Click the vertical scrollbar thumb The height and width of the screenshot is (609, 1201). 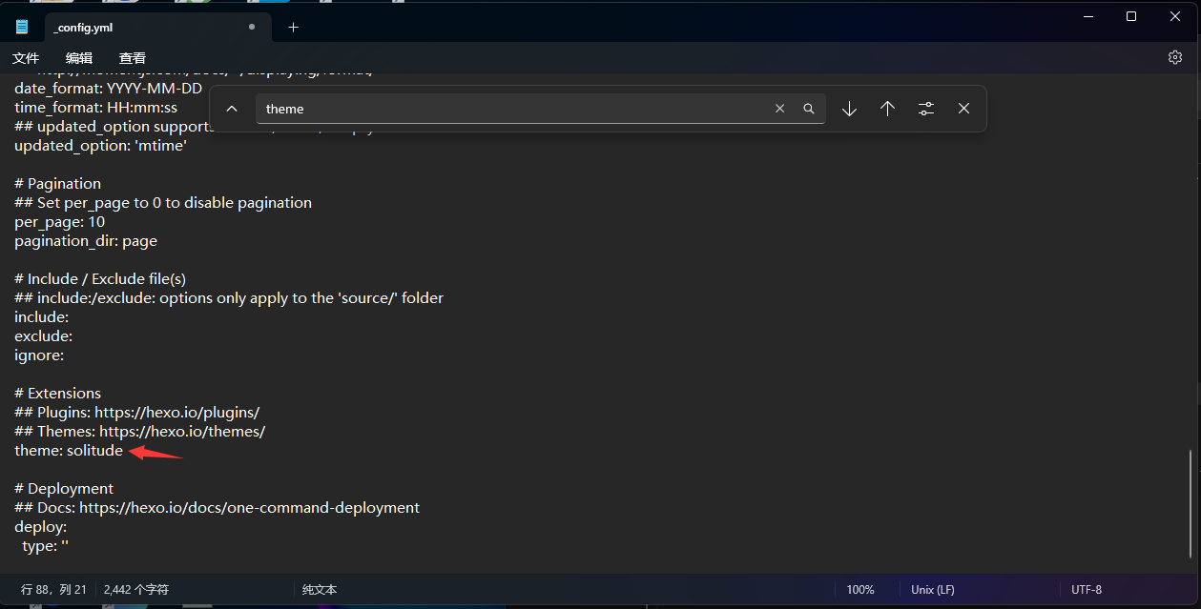1191,503
